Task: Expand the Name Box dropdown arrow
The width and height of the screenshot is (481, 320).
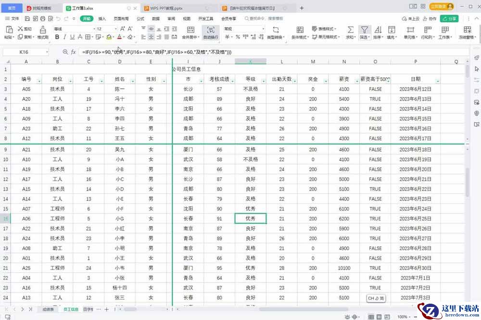Action: (x=47, y=52)
